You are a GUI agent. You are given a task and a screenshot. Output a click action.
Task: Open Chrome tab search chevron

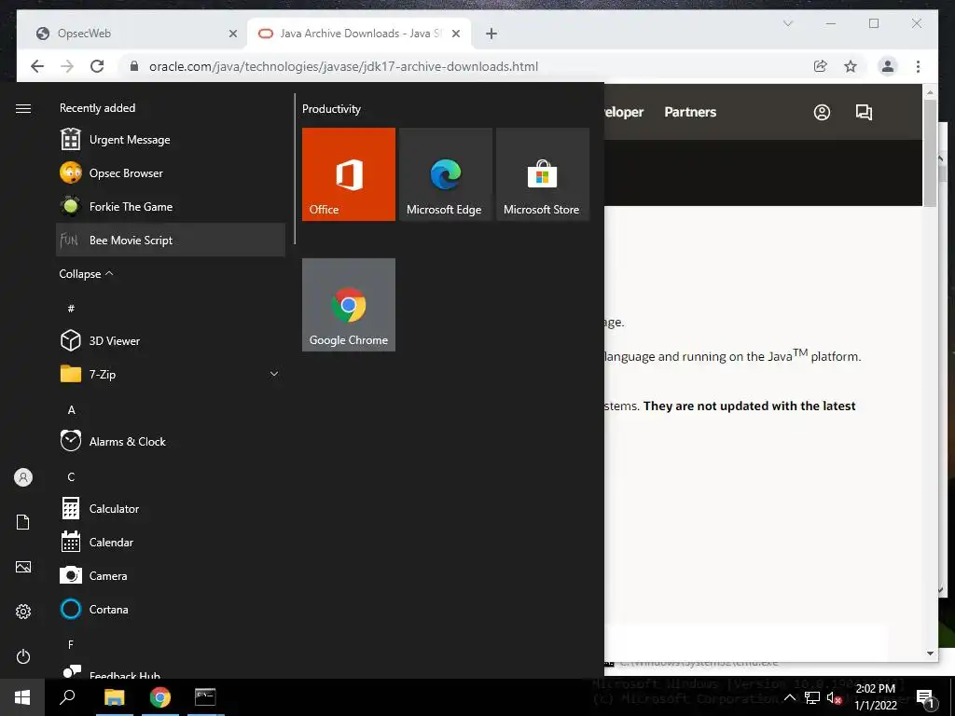[x=787, y=23]
